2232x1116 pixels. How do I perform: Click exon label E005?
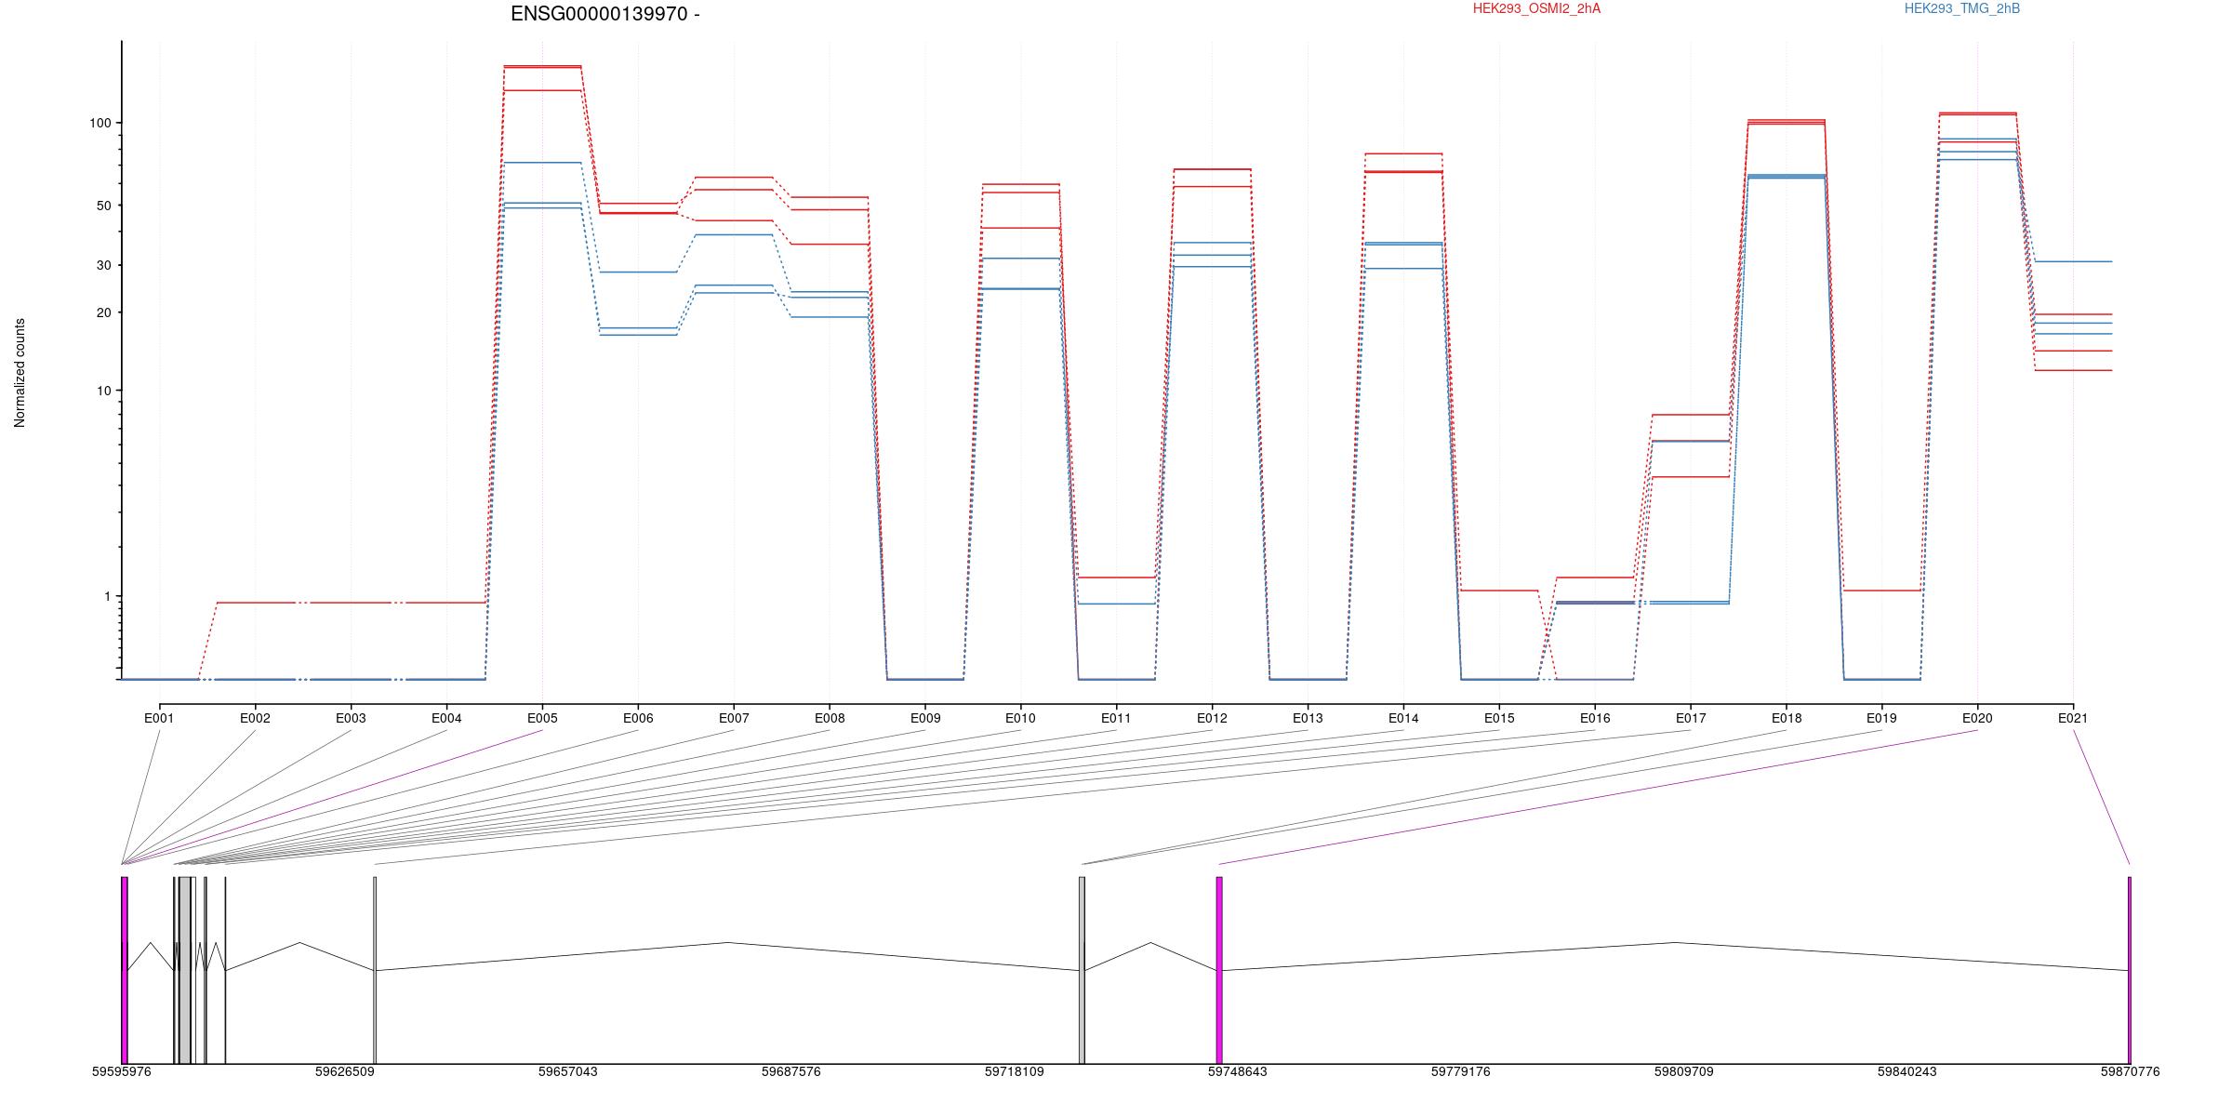542,718
